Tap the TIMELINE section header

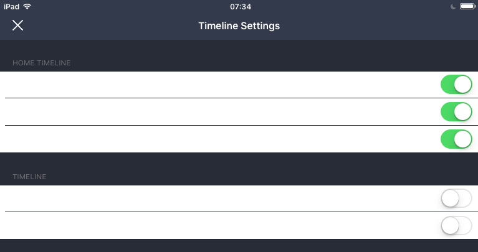coord(29,177)
